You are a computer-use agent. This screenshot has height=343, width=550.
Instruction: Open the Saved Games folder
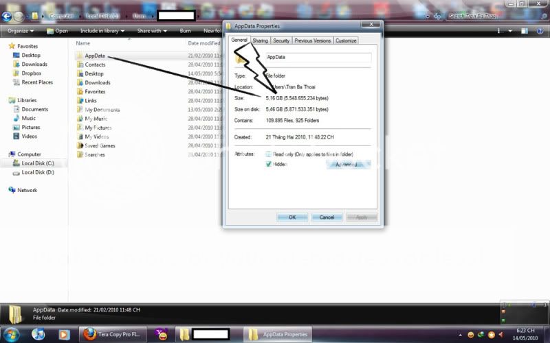pyautogui.click(x=100, y=145)
